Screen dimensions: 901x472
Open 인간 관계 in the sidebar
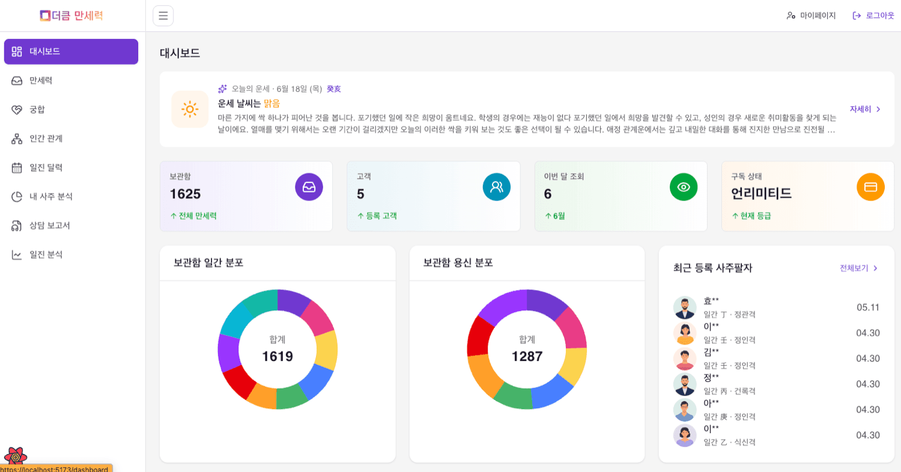click(x=71, y=139)
